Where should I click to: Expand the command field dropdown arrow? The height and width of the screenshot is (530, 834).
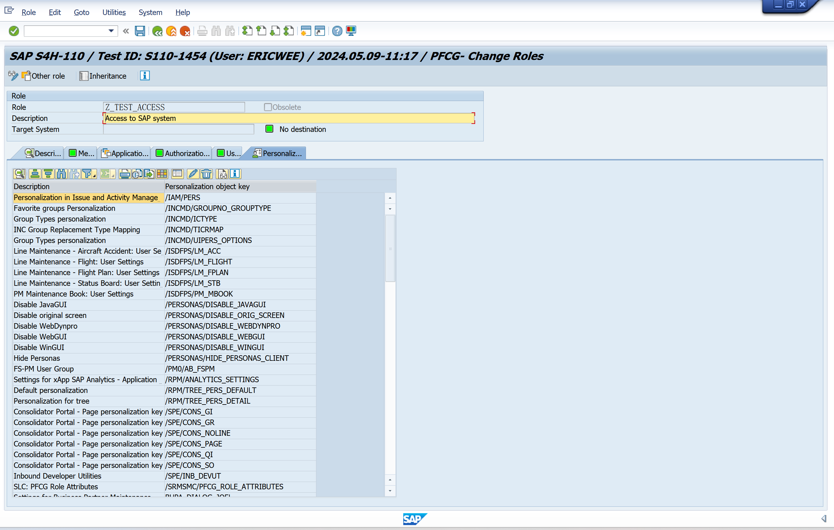[111, 31]
